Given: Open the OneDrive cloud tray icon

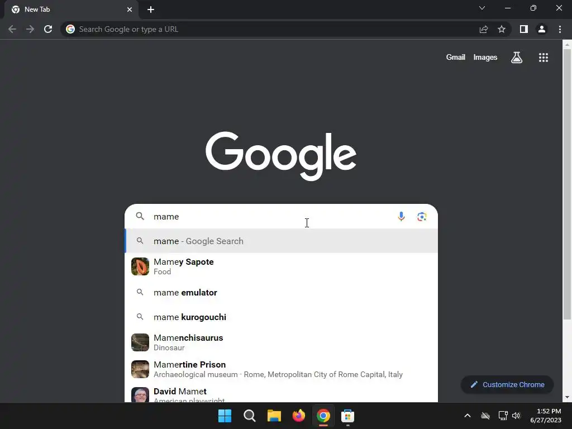Looking at the screenshot, I should (485, 416).
